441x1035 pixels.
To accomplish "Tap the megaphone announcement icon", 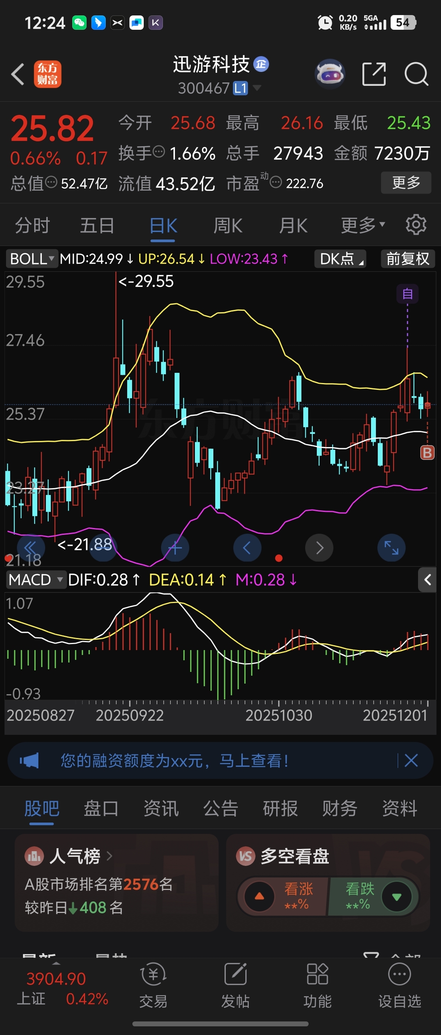I will (29, 760).
